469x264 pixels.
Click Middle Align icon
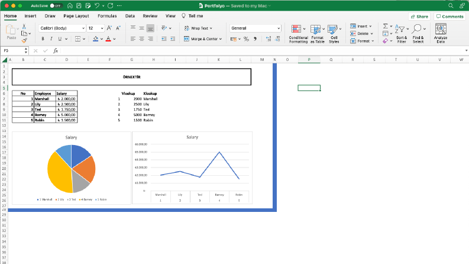click(141, 28)
